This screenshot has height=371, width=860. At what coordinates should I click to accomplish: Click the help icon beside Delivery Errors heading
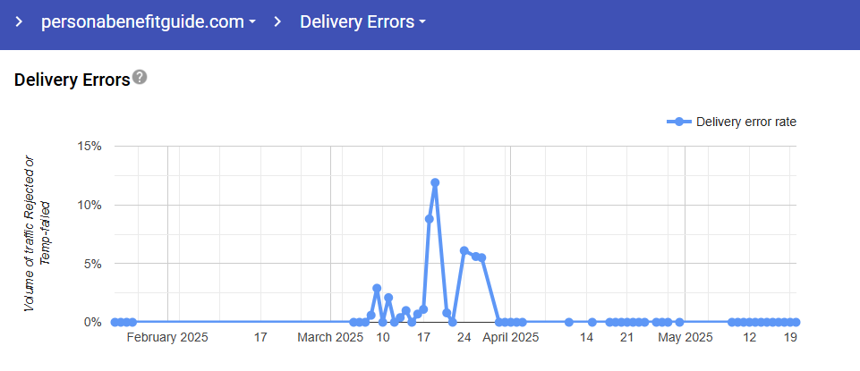(140, 78)
